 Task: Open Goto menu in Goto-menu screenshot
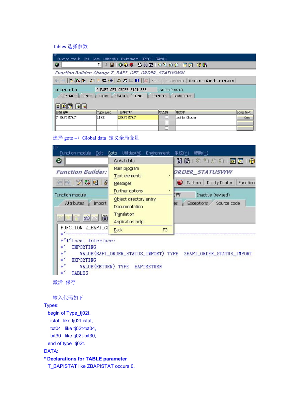113,153
